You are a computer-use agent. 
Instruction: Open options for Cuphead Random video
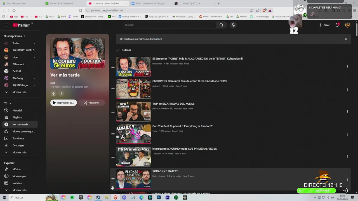tap(347, 134)
